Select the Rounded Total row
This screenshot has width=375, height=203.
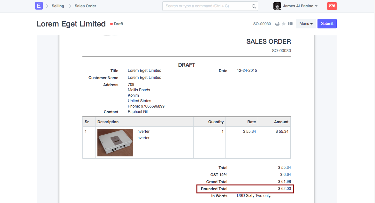245,189
